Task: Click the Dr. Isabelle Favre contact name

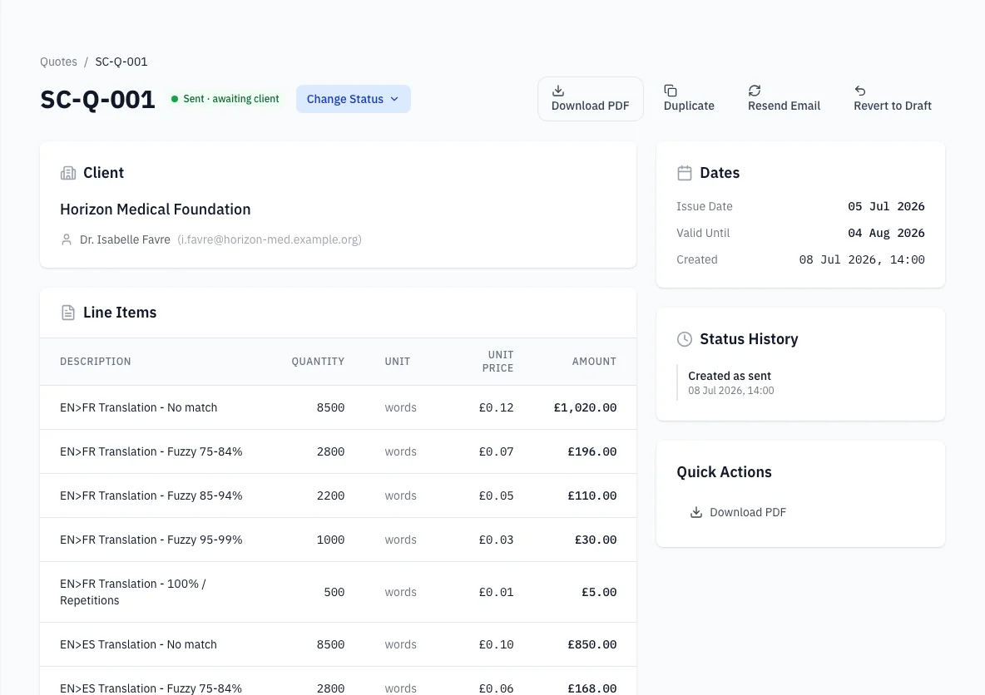Action: click(x=125, y=239)
